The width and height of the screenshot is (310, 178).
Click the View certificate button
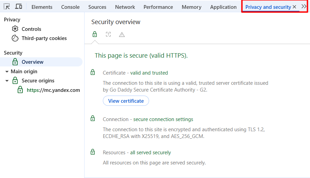(x=126, y=101)
